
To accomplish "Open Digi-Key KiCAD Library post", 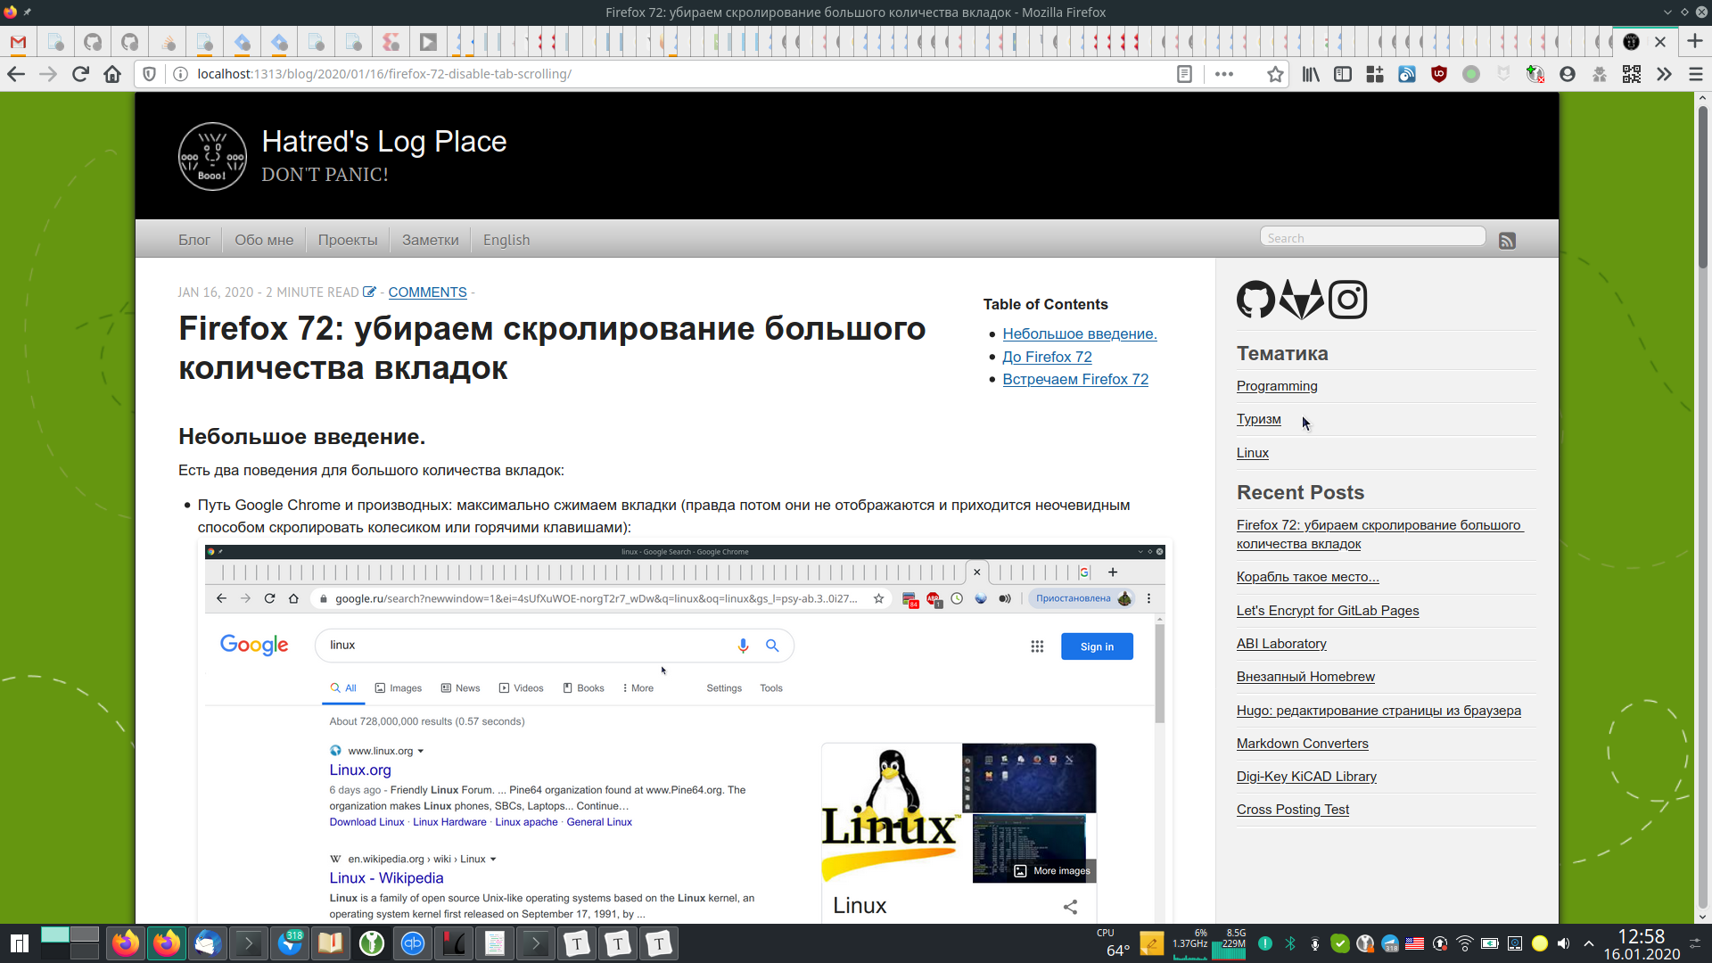I will click(x=1306, y=777).
